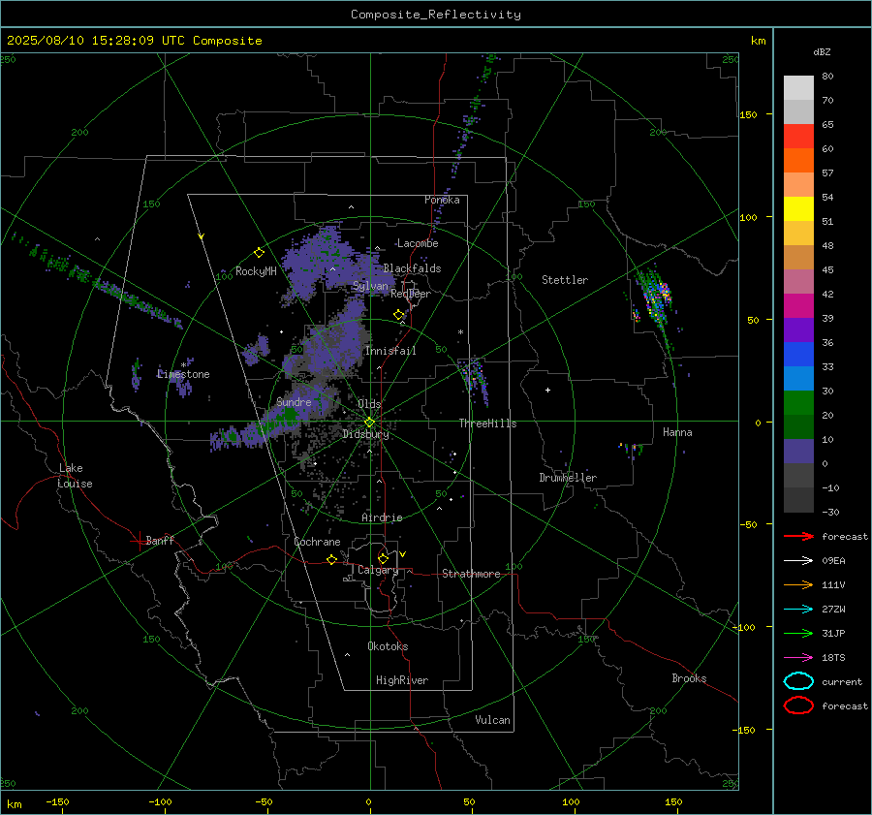Click the RedDeer city label
Screen dimensions: 872x815
(x=411, y=294)
